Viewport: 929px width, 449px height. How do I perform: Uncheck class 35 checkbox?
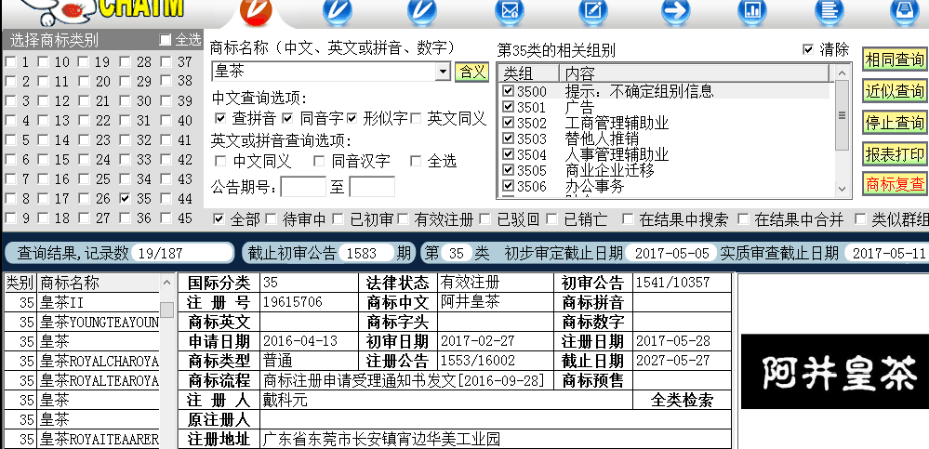[125, 198]
